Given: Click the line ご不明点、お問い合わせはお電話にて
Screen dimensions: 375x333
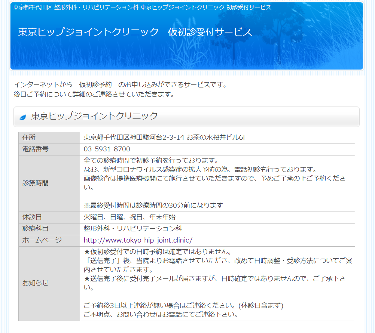Looking at the screenshot, I should (x=161, y=314).
